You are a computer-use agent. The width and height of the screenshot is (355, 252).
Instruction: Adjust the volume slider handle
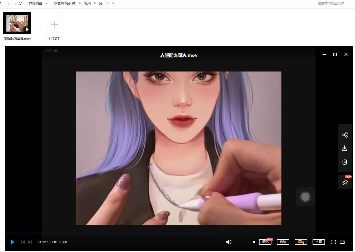254,242
